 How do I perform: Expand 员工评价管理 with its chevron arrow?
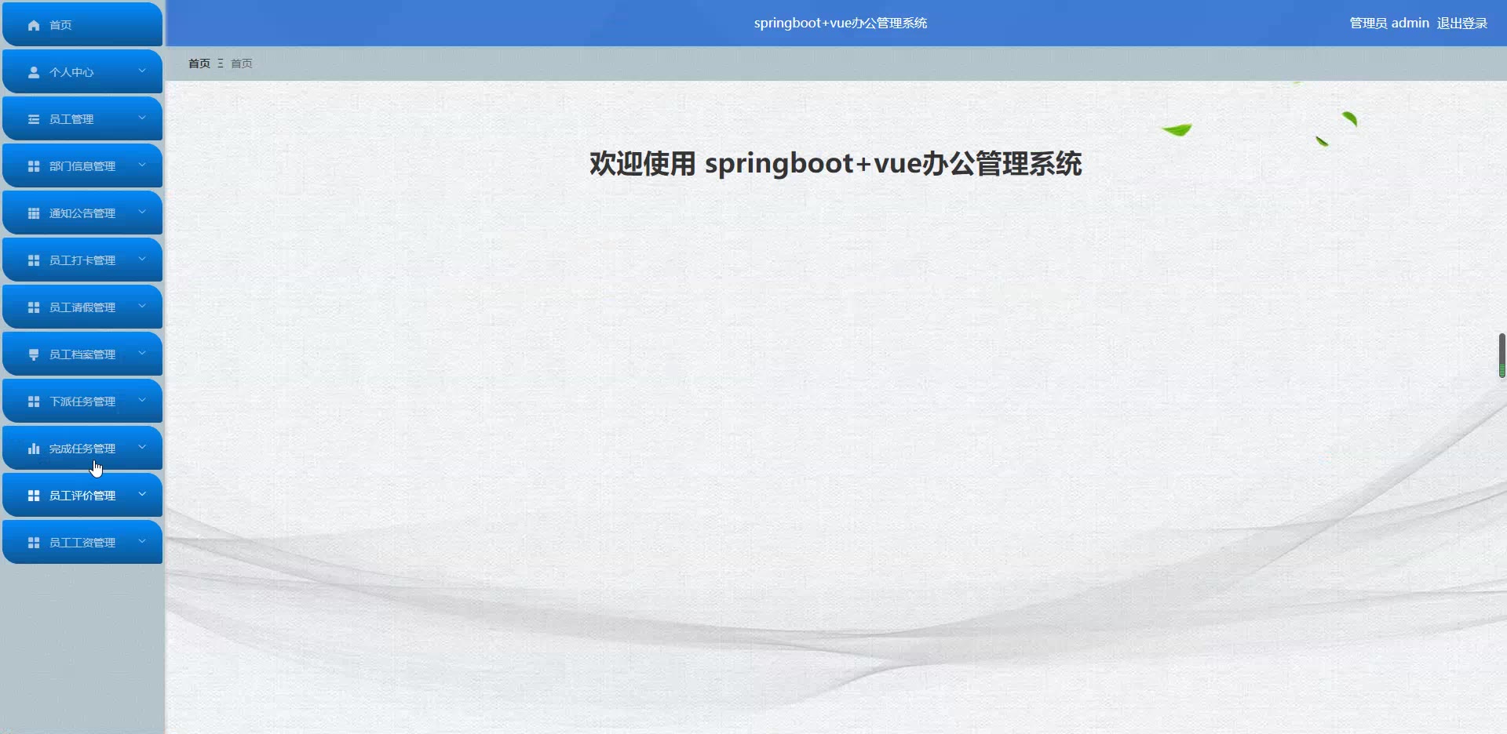tap(142, 494)
